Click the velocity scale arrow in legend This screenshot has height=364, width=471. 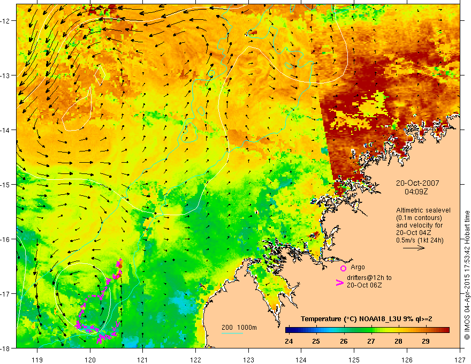(x=414, y=248)
